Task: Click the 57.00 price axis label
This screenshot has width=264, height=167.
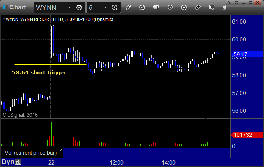Action: point(239,93)
